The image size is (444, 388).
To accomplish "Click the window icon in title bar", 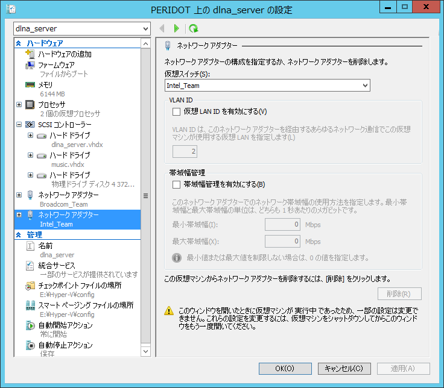I will pos(11,9).
